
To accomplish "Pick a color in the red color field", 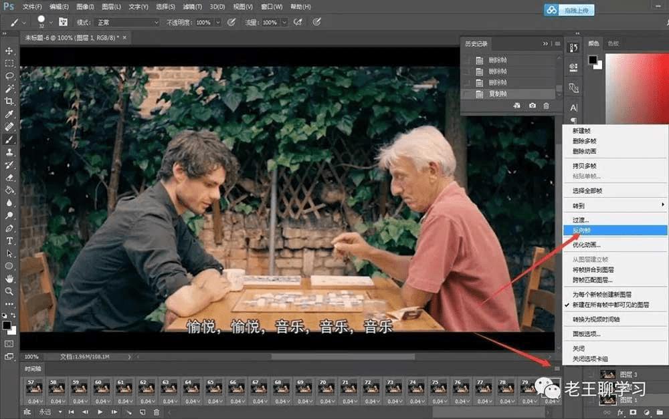I will (637, 88).
